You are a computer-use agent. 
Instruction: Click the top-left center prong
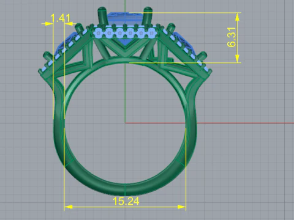102,16
